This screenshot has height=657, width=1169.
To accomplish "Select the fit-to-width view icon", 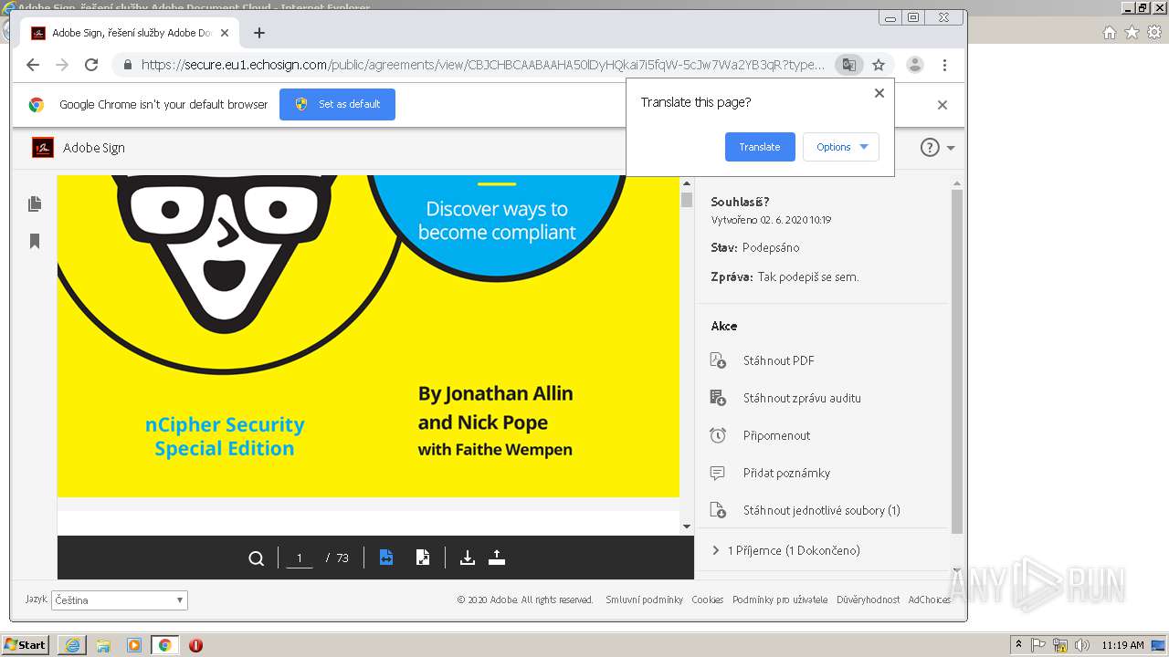I will tap(386, 558).
